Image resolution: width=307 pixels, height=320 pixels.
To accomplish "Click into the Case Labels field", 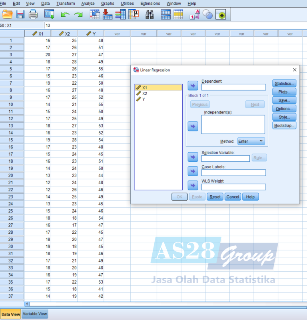I will tap(233, 173).
